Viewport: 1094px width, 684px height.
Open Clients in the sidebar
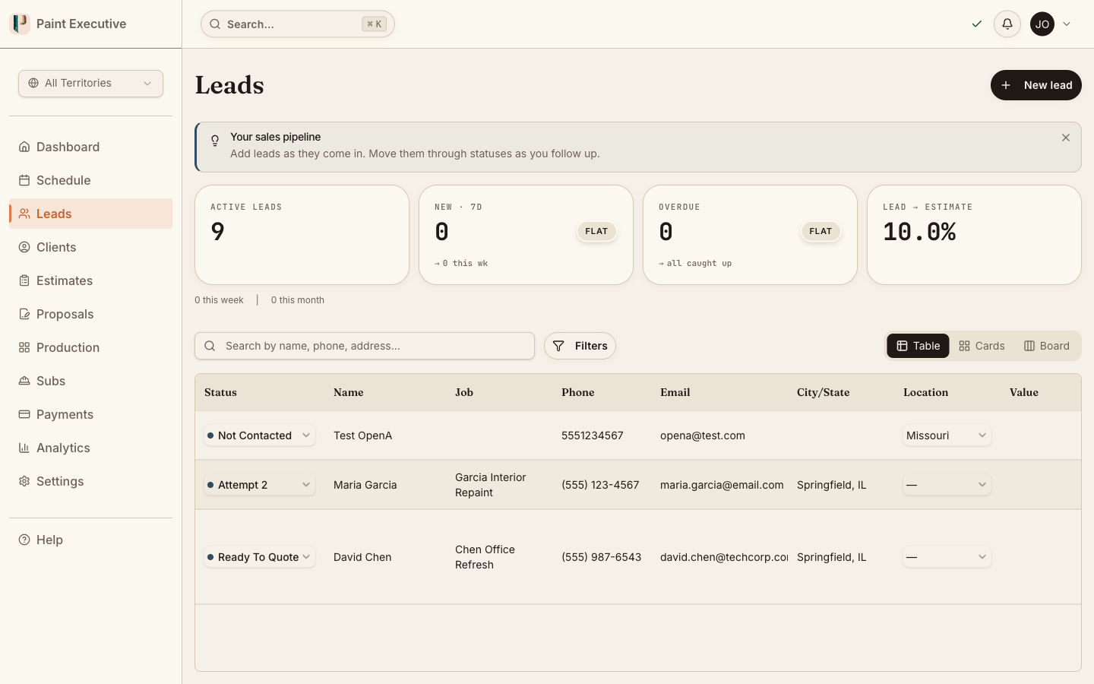point(90,247)
